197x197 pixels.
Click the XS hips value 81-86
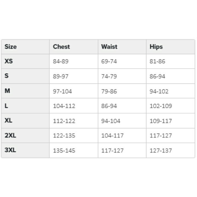point(157,62)
